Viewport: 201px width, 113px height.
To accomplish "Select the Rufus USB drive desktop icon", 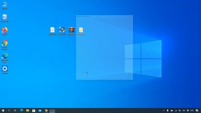I will (62, 31).
